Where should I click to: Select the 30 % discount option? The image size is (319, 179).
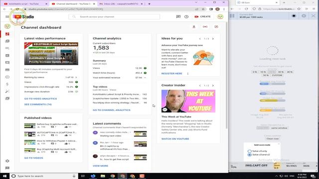tap(281, 72)
